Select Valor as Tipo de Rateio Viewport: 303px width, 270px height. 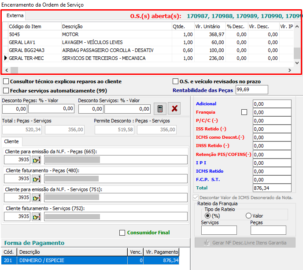click(249, 216)
